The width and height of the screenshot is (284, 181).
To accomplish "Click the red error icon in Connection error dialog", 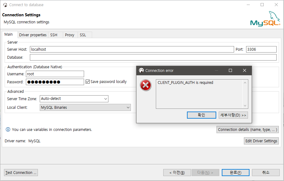I will (x=146, y=85).
